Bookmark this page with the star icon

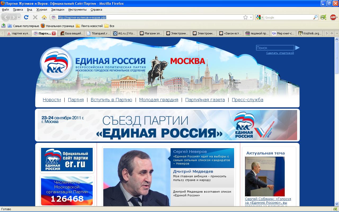click(246, 17)
